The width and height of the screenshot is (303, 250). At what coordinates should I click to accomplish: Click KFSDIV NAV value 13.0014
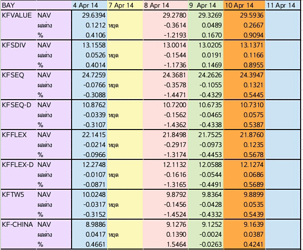click(x=174, y=45)
